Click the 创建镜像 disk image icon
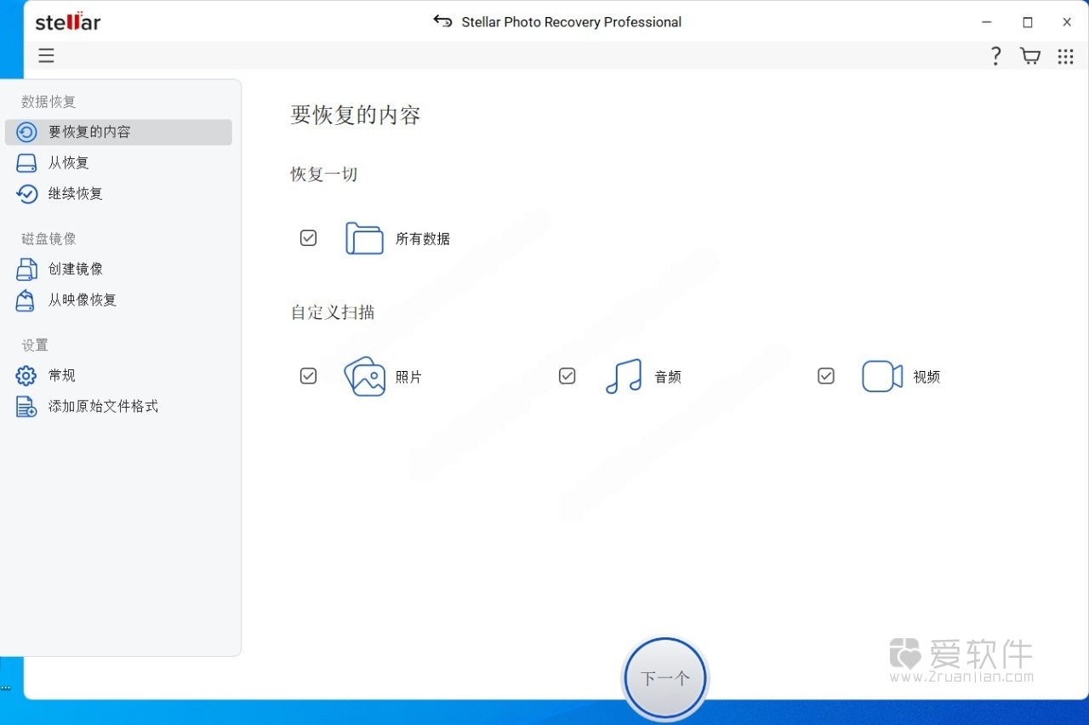Image resolution: width=1089 pixels, height=725 pixels. (25, 269)
